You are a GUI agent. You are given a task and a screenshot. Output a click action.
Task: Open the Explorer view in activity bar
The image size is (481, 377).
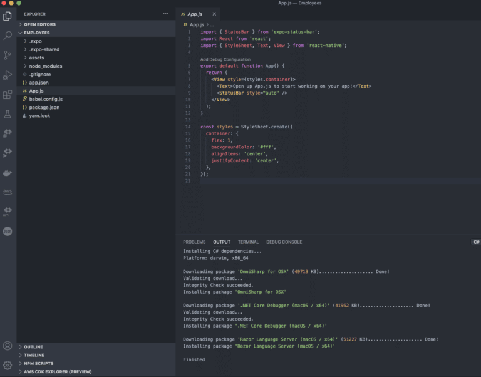[8, 16]
